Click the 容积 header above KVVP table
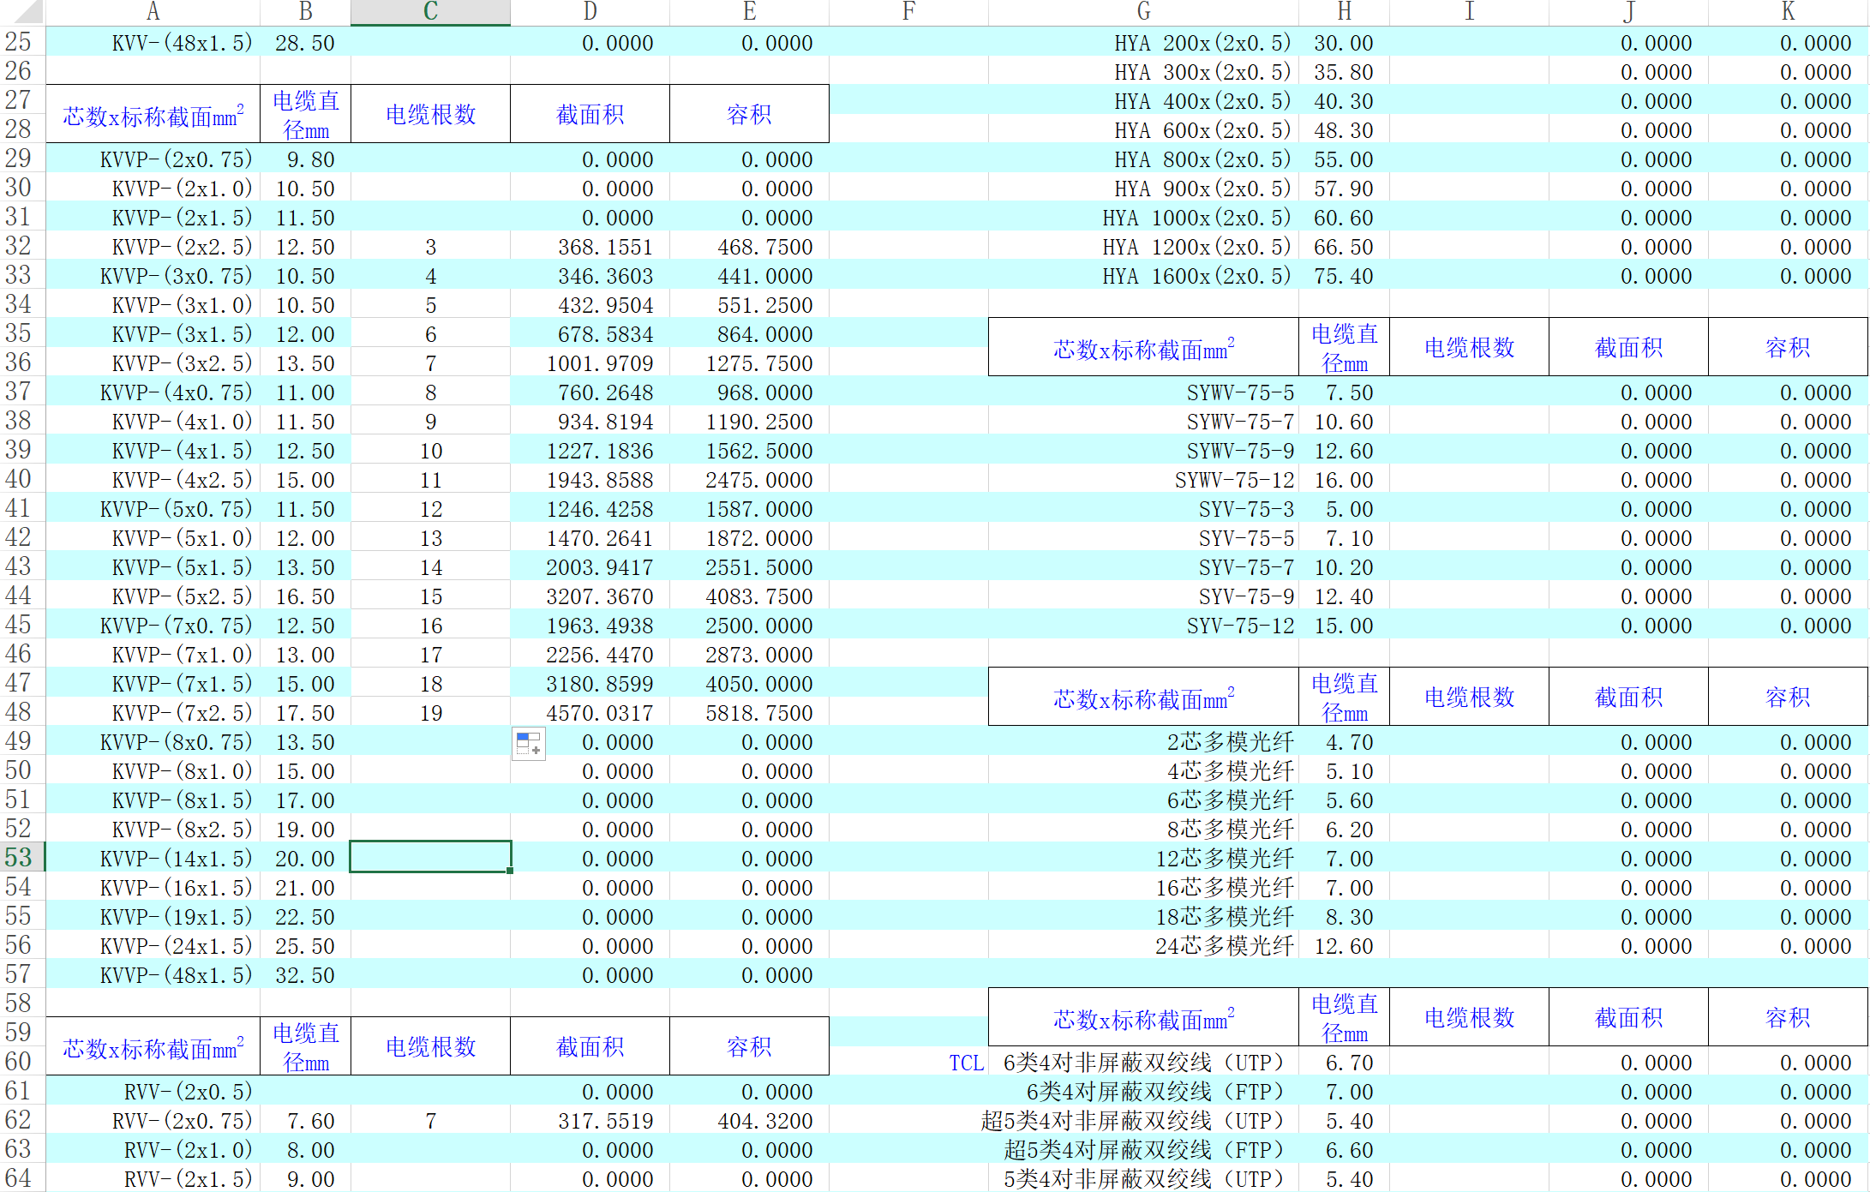Screen dimensions: 1870x1192 click(749, 114)
